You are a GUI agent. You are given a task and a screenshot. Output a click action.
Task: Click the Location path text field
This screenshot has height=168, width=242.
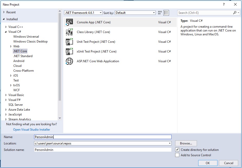[101, 143]
